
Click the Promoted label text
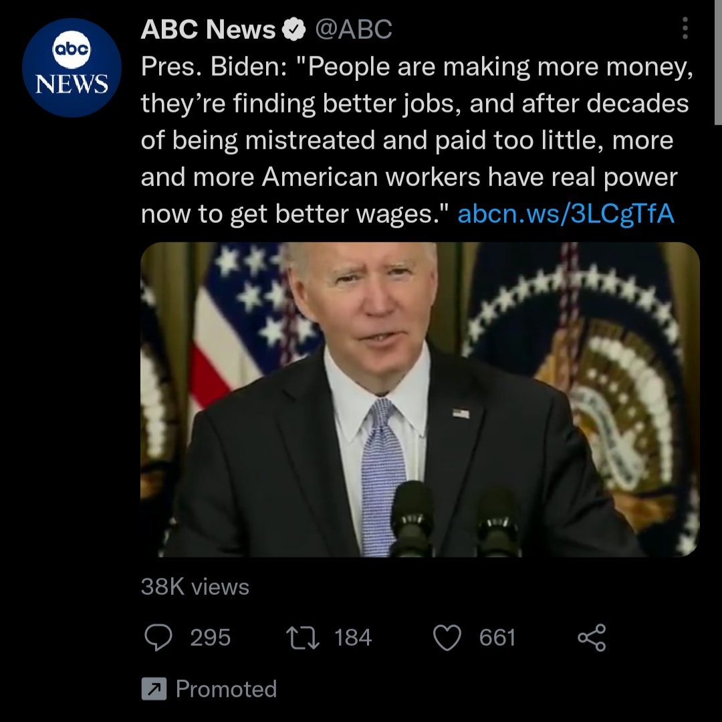tap(226, 689)
